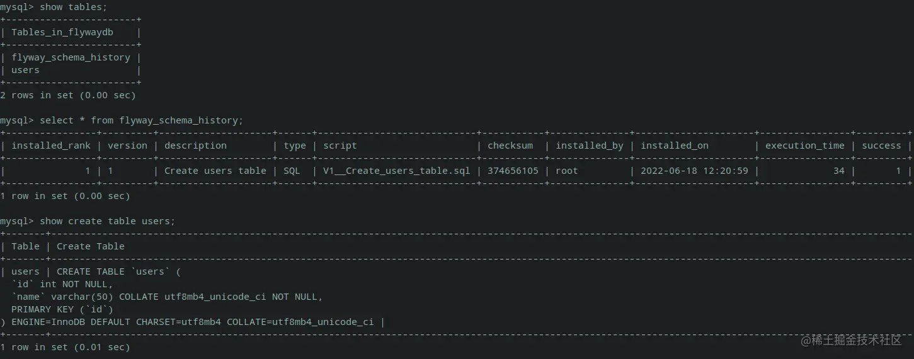Click the installed_on column header
Image resolution: width=914 pixels, height=359 pixels.
coord(675,145)
